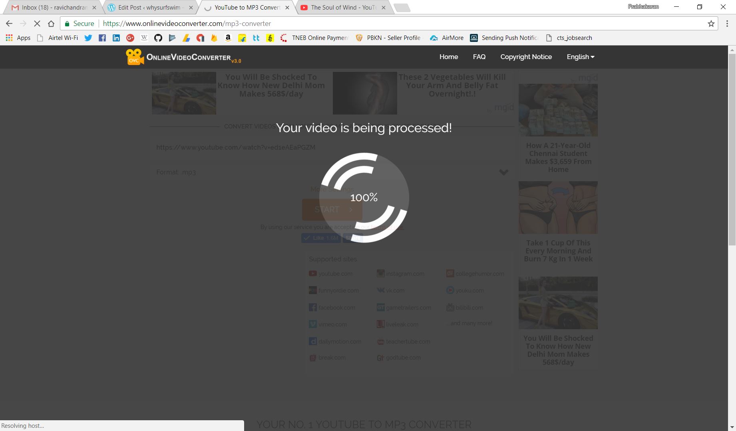736x431 pixels.
Task: Open the LinkedIn bookmark
Action: tap(116, 38)
